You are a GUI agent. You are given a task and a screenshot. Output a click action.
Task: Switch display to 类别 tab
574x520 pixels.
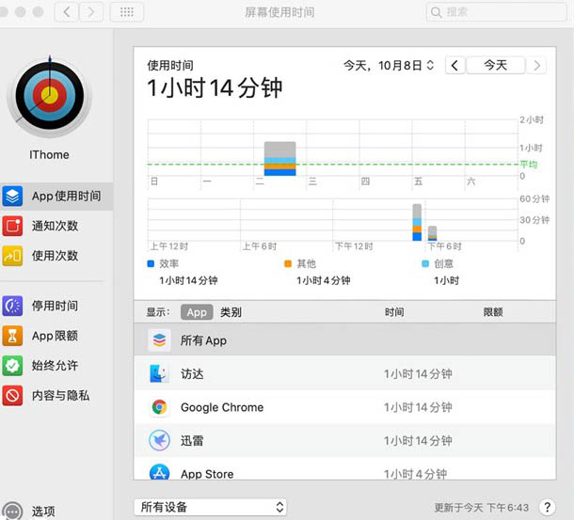pos(231,312)
